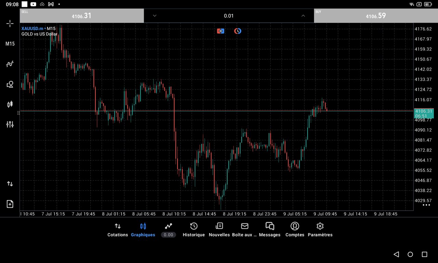Tap the 4090.12 price axis label
The image size is (438, 263).
coord(423,130)
